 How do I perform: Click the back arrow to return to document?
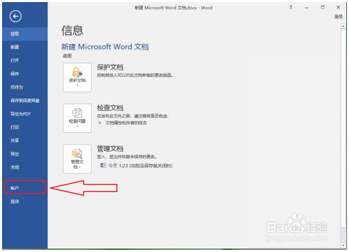pyautogui.click(x=16, y=17)
